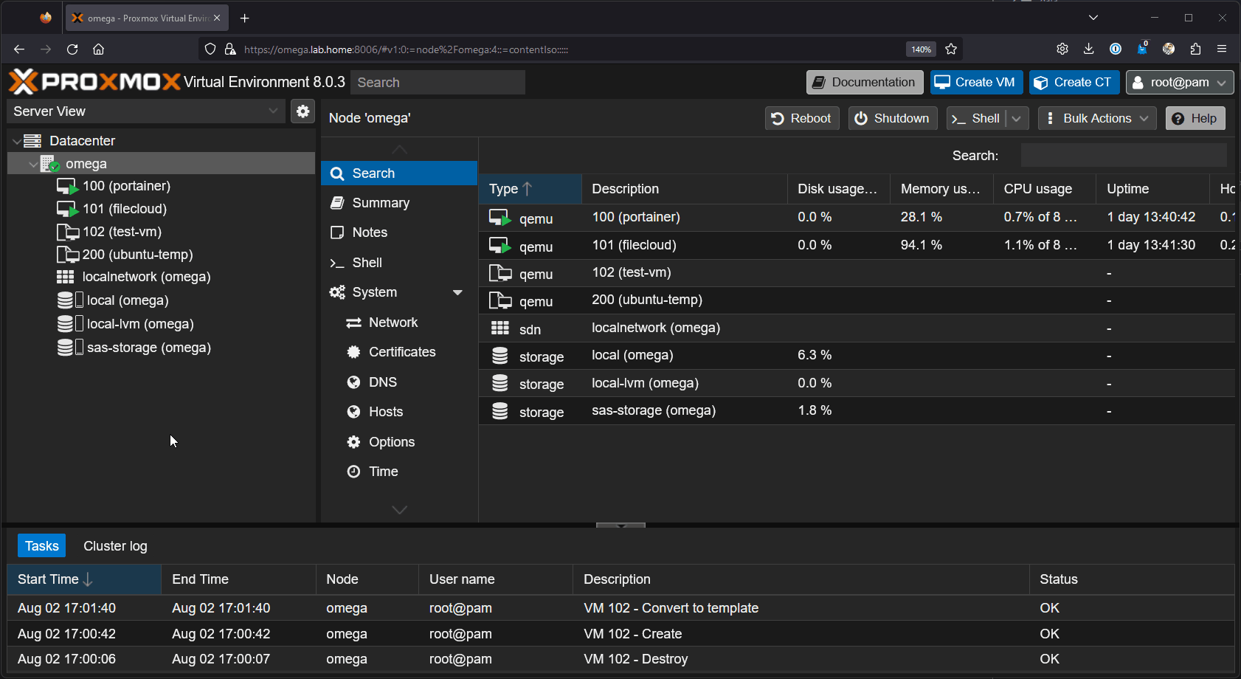Click the Reboot button

[x=802, y=118]
